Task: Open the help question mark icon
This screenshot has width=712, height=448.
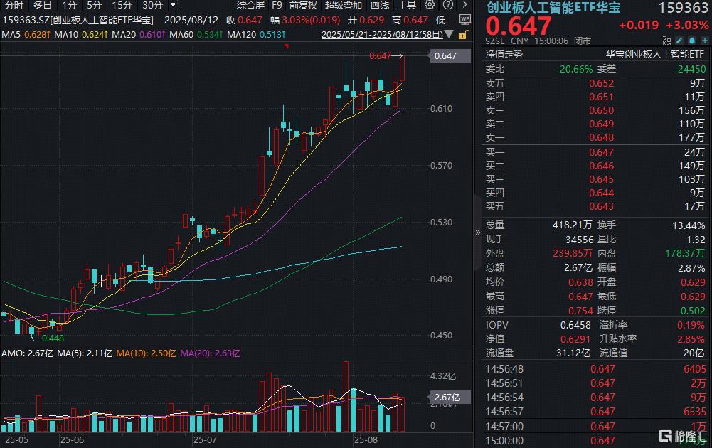Action: click(x=448, y=5)
